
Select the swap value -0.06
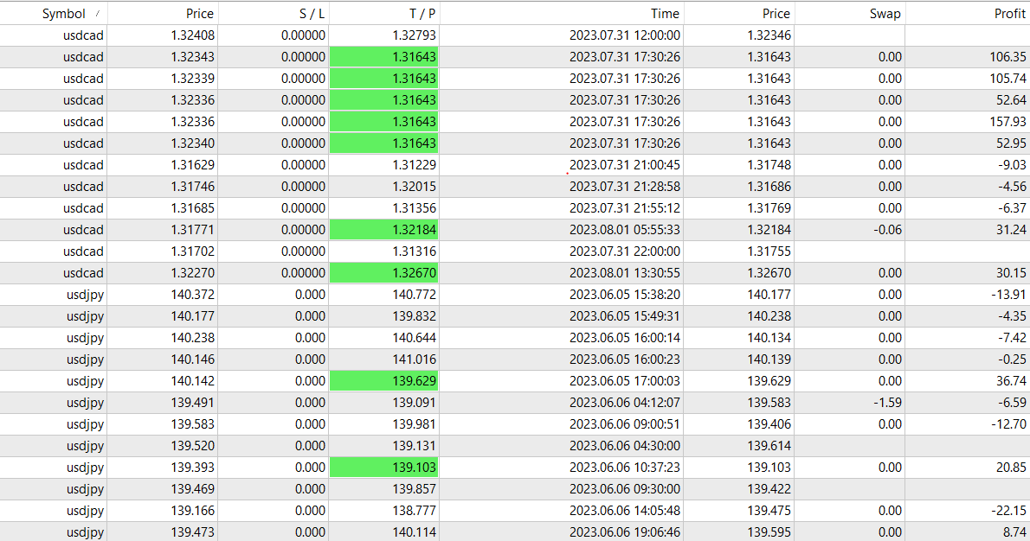click(887, 230)
